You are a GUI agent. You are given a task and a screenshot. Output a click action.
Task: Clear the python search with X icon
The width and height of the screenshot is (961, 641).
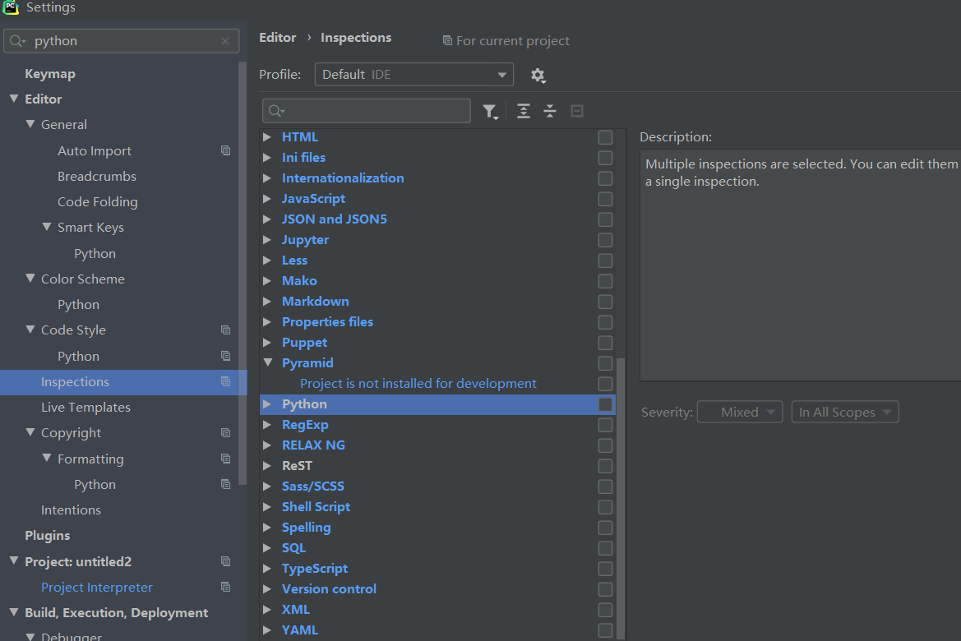pyautogui.click(x=225, y=41)
